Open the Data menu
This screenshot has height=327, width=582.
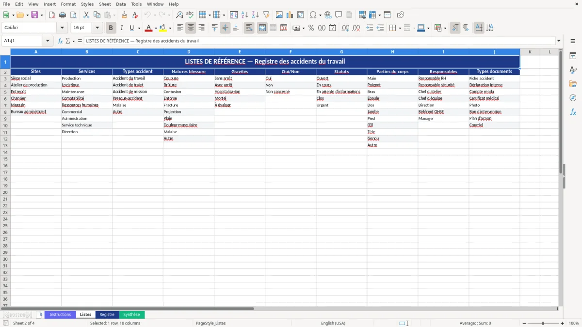[121, 4]
